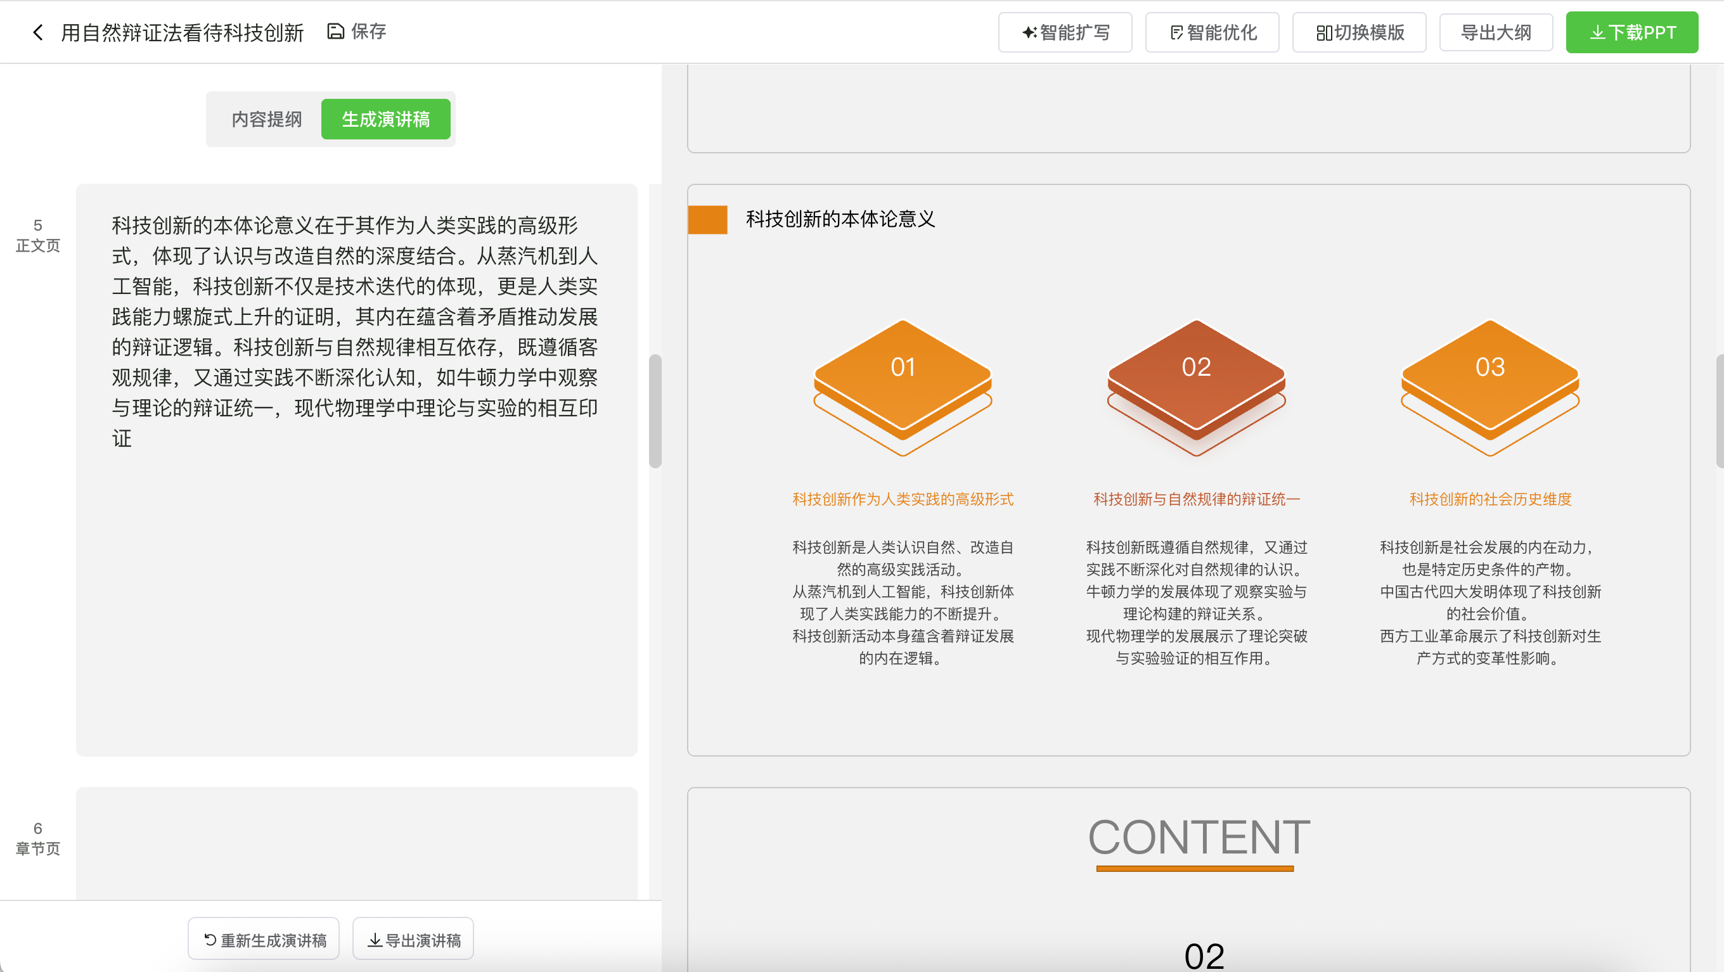1724x972 pixels.
Task: Select the slide 5 speech text box
Action: coord(357,468)
